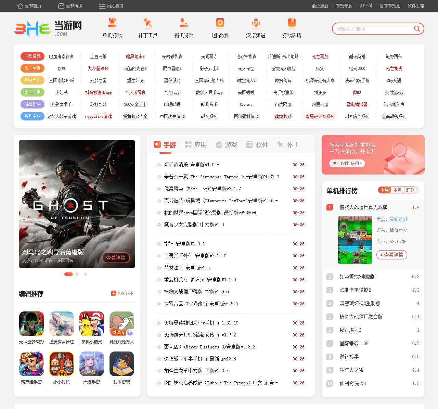Click the 发布软件/应用 button
438x409 pixels.
[347, 163]
